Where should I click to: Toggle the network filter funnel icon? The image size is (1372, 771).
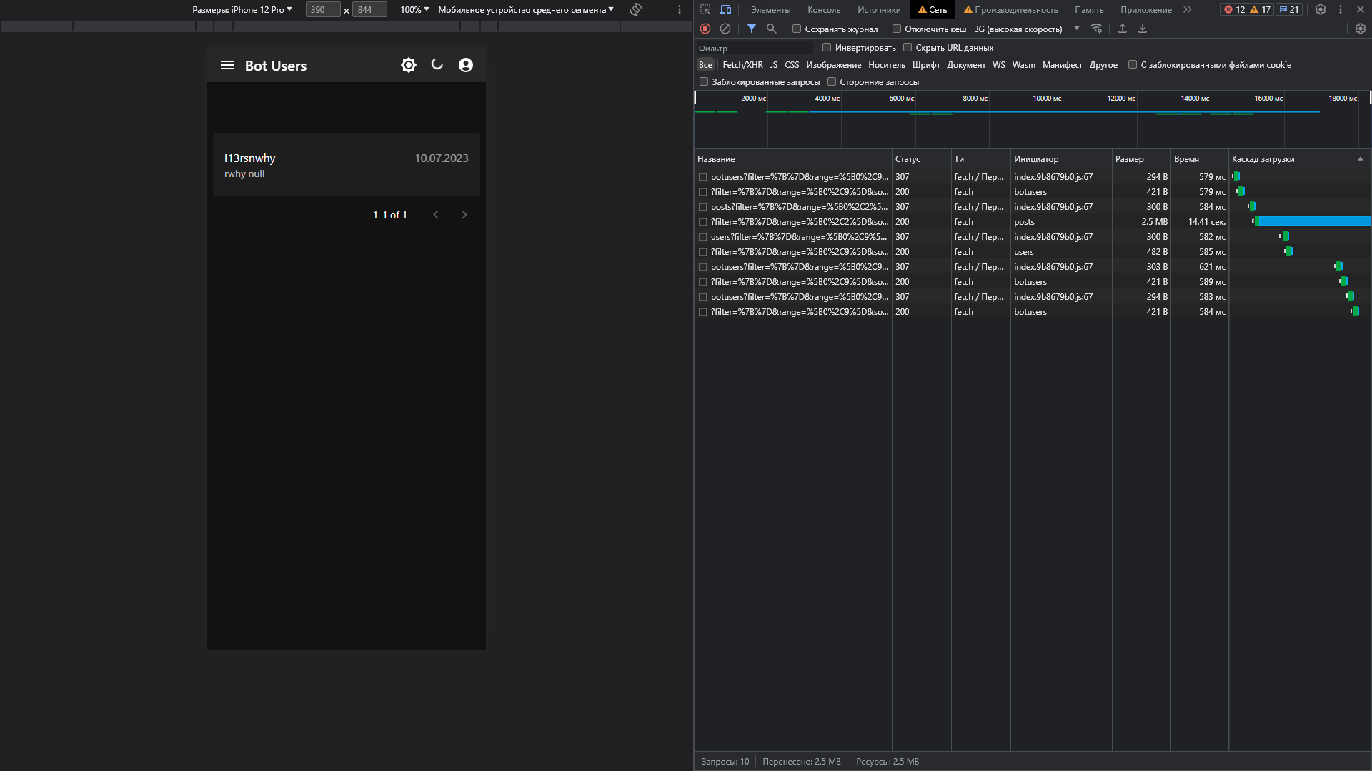click(752, 29)
